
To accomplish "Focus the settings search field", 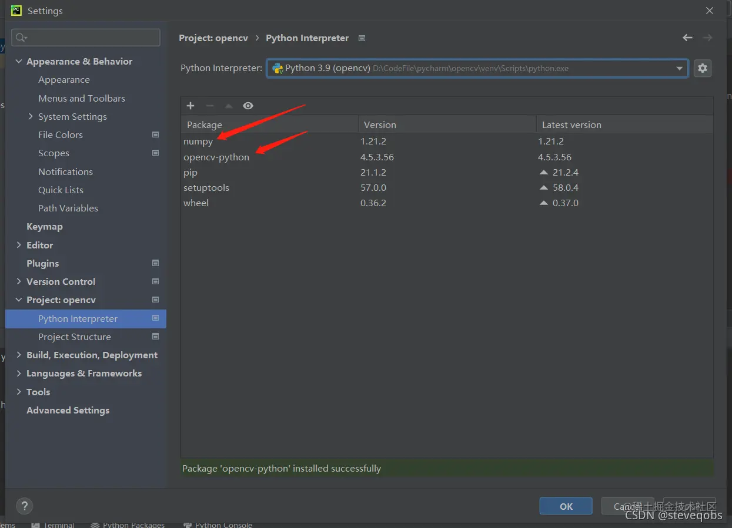I will pyautogui.click(x=86, y=38).
